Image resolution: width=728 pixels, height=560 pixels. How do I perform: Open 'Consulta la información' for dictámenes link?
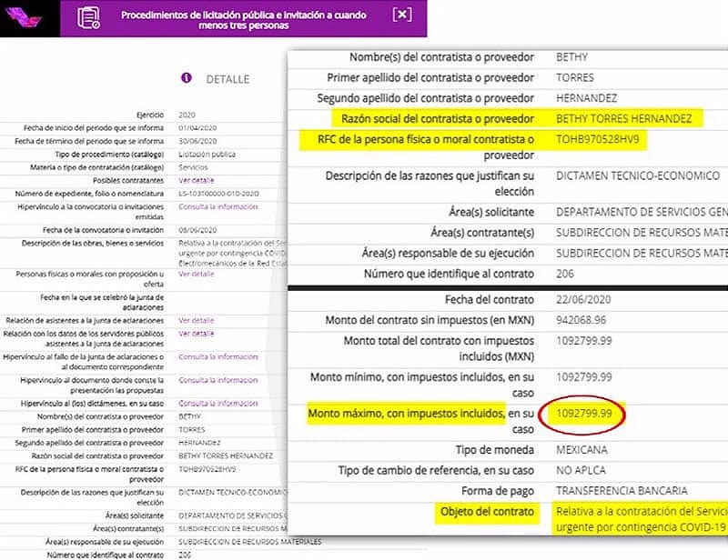pyautogui.click(x=217, y=403)
